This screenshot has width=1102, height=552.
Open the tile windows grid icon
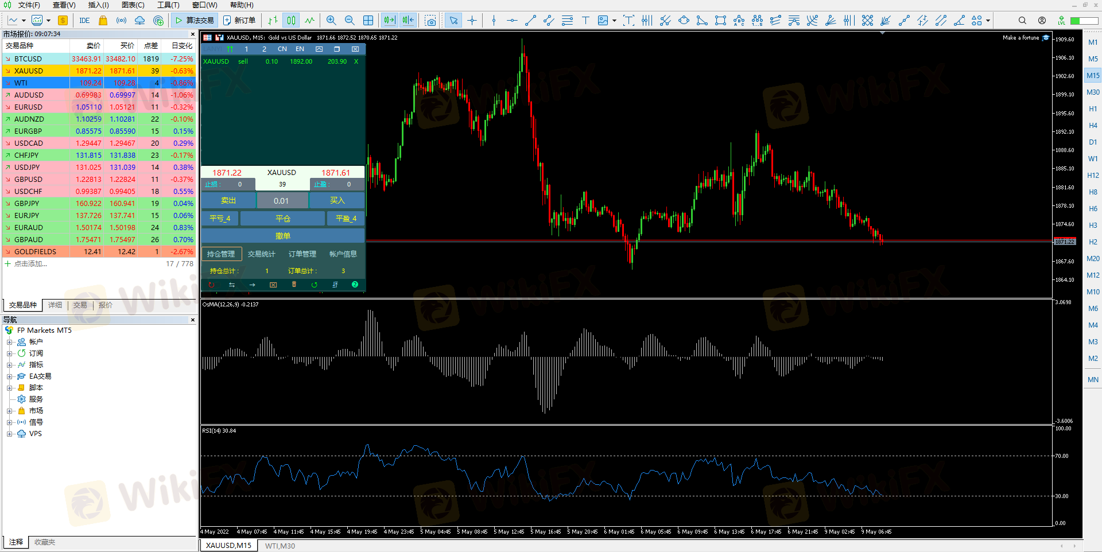click(368, 21)
